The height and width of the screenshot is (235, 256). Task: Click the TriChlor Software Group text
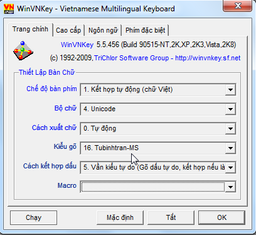click(131, 58)
